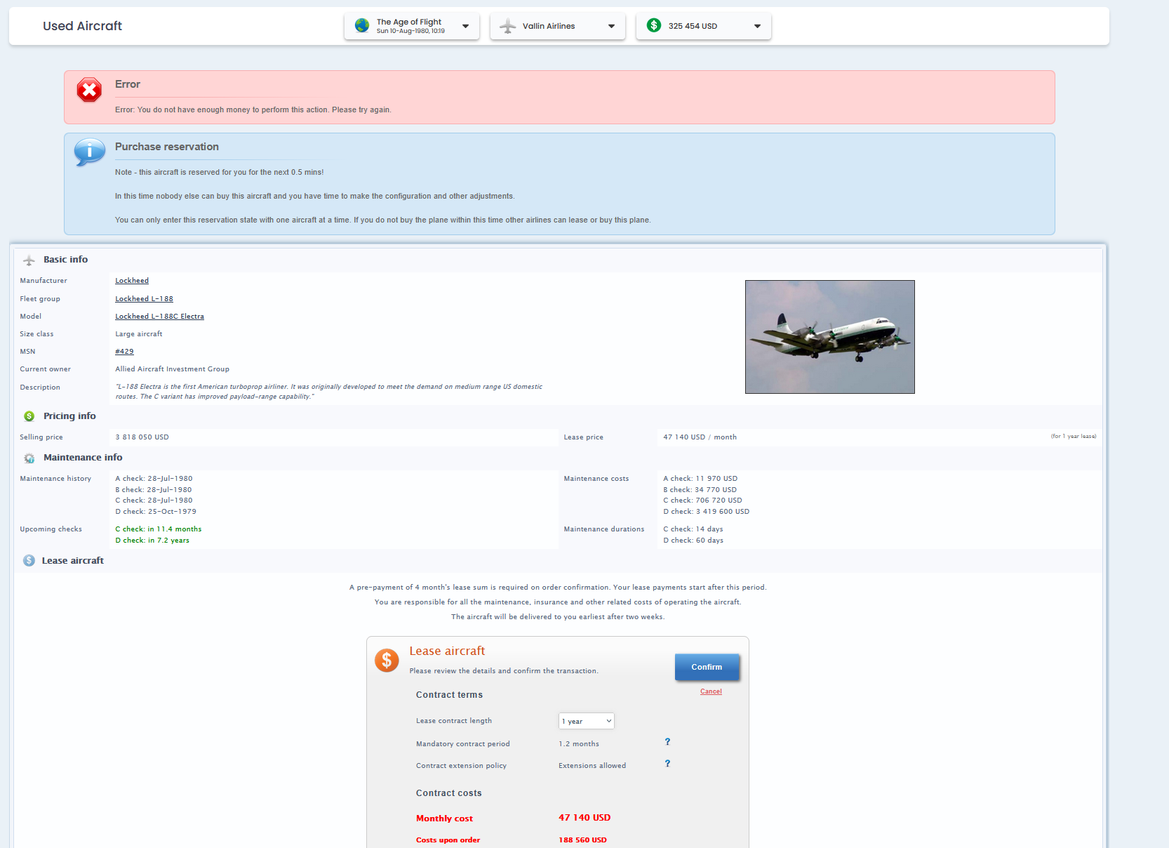Click the coin icon next to Lease aircraft header

(29, 560)
